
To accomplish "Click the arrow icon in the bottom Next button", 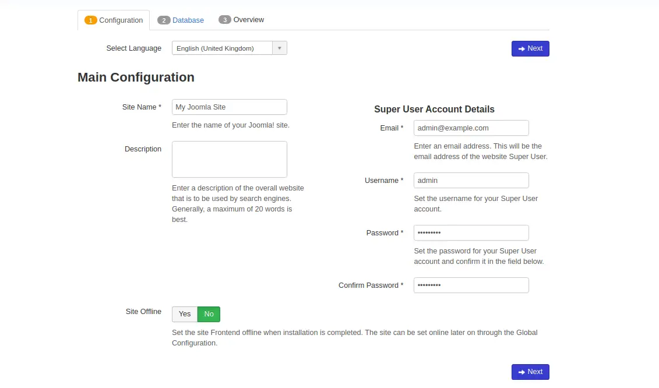I will 521,372.
